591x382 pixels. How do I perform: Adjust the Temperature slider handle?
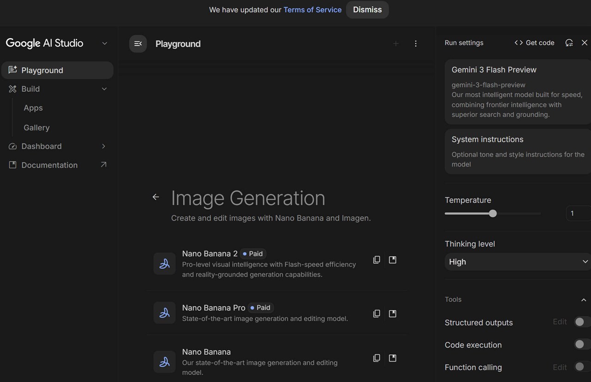pyautogui.click(x=493, y=214)
